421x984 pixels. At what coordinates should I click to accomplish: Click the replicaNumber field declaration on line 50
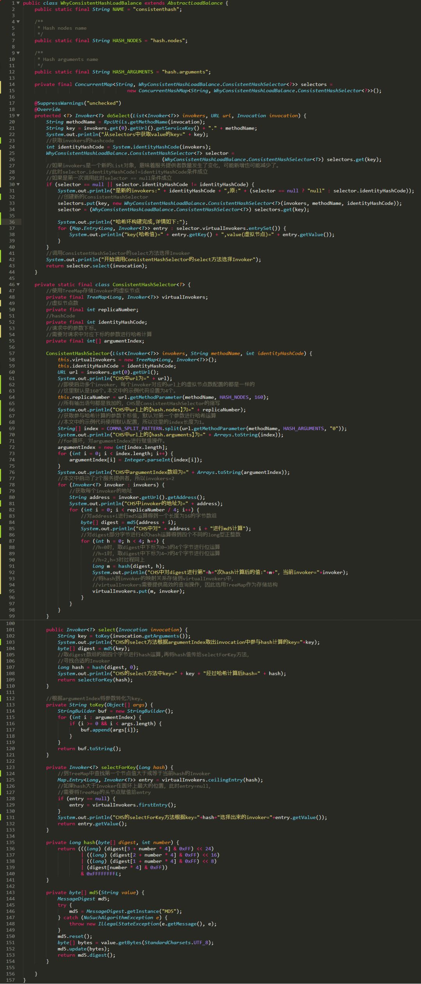pos(118,310)
